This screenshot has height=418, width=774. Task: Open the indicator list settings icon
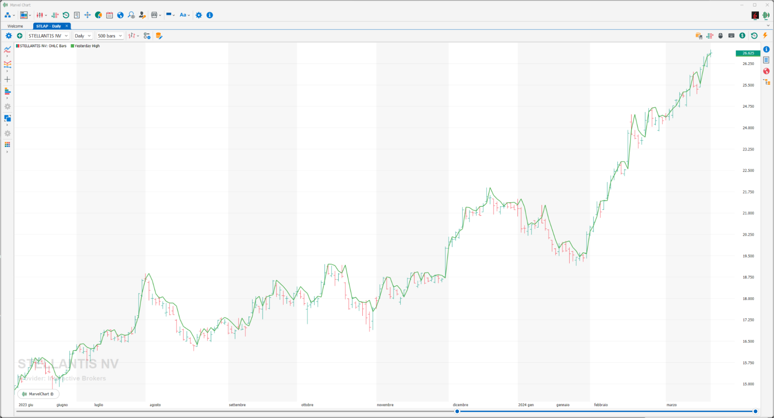(147, 36)
